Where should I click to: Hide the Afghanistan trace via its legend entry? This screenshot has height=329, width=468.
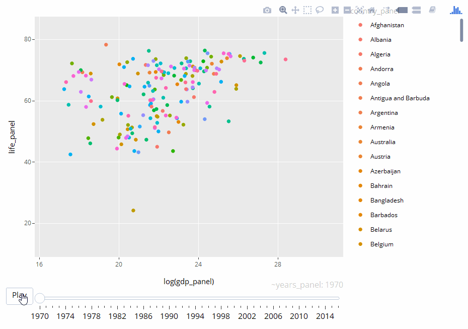tap(387, 25)
